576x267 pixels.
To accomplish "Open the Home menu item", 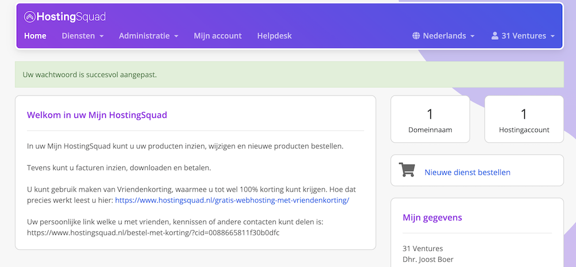I will tap(35, 36).
